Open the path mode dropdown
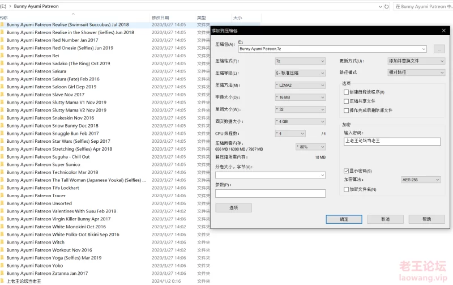The image size is (453, 285). pos(416,73)
